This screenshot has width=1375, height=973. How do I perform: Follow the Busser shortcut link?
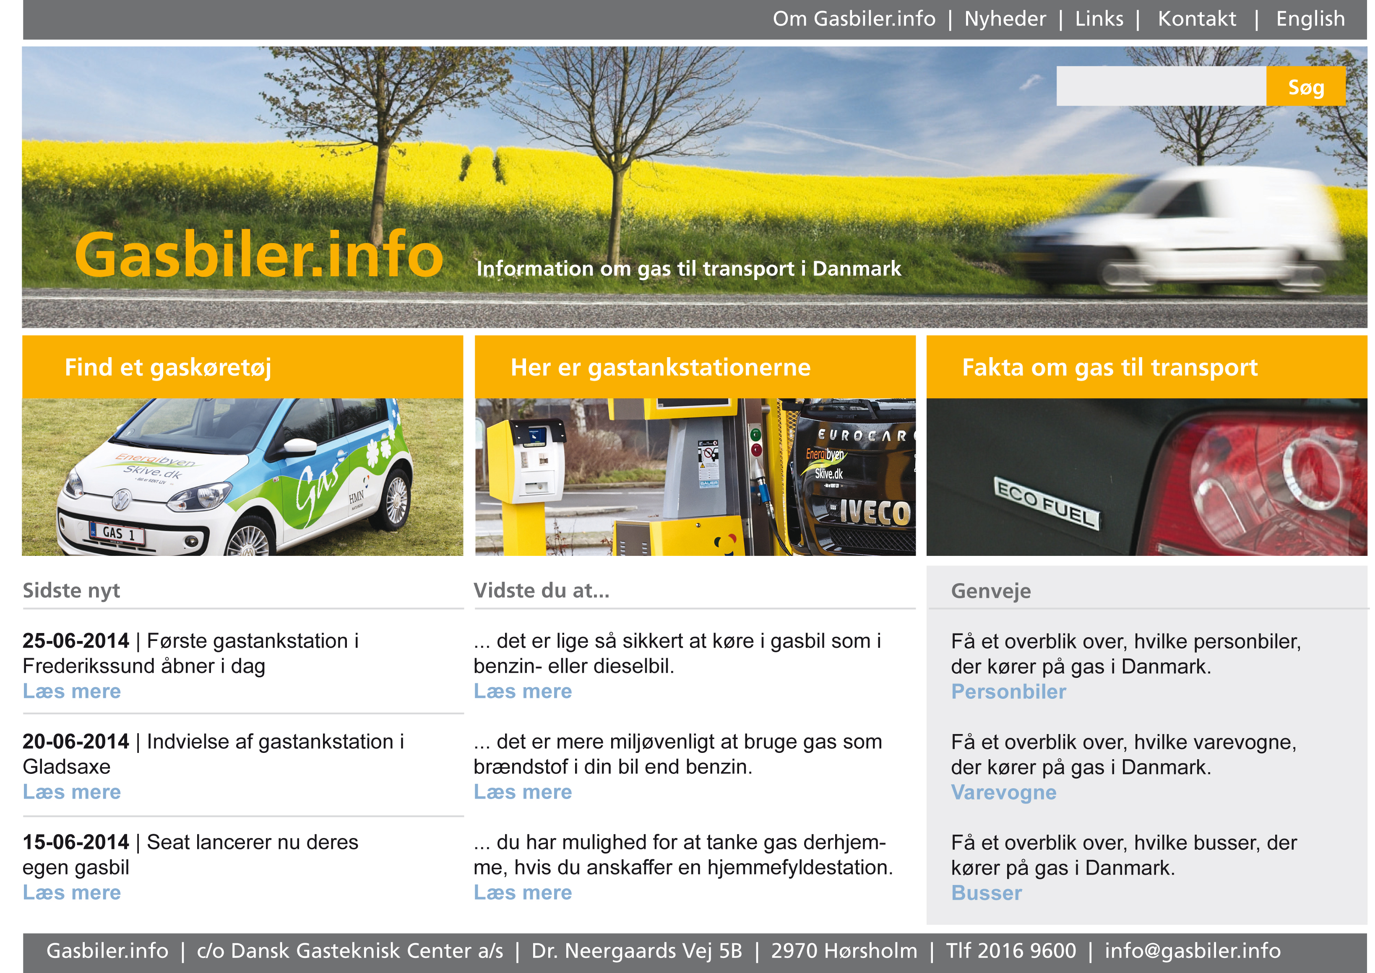(x=986, y=893)
